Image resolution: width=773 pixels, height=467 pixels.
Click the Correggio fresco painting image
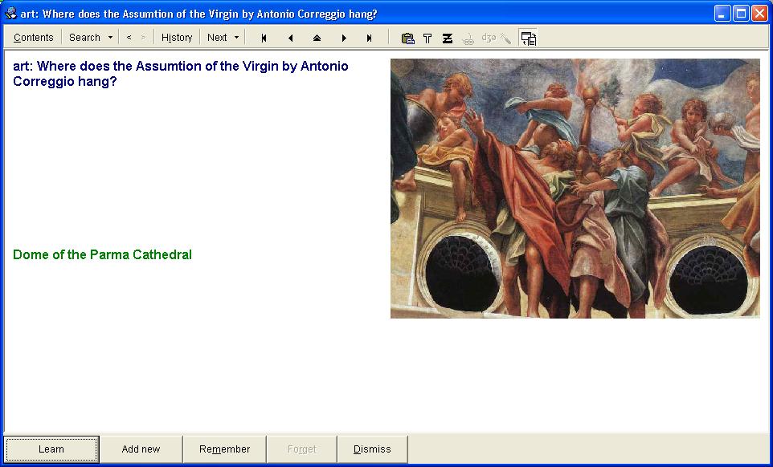(575, 189)
